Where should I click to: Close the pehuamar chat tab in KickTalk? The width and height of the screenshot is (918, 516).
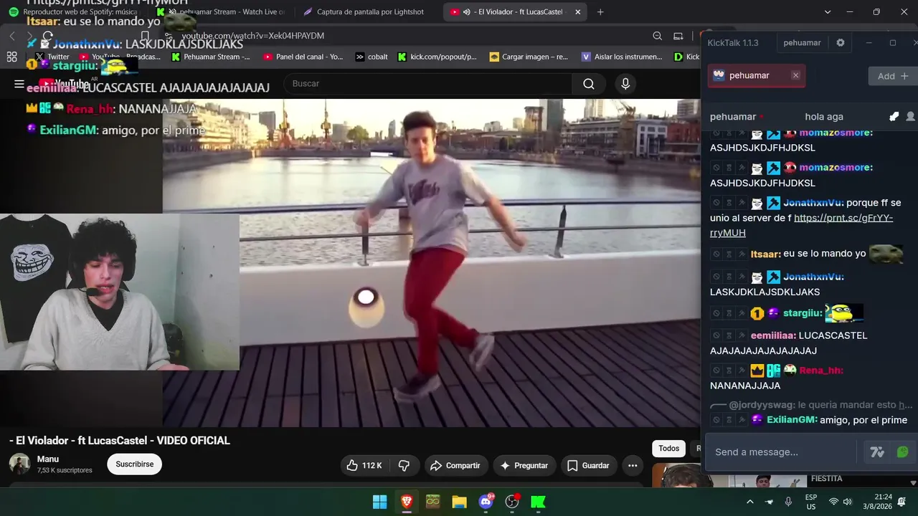pos(795,75)
